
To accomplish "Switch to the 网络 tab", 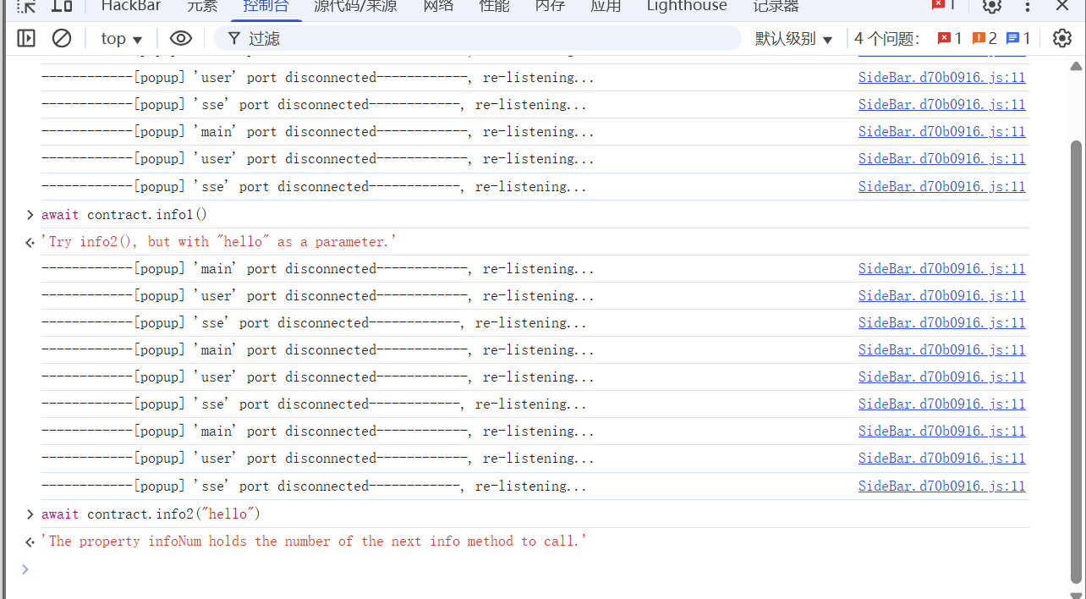I will point(438,7).
